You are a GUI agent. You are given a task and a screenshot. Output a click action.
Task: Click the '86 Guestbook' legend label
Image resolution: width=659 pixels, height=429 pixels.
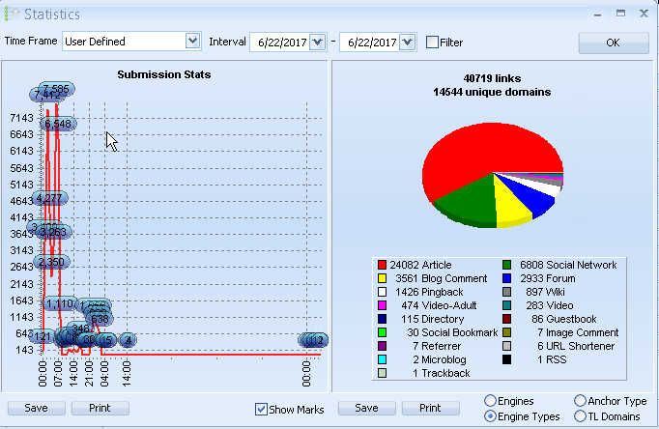[x=564, y=319]
